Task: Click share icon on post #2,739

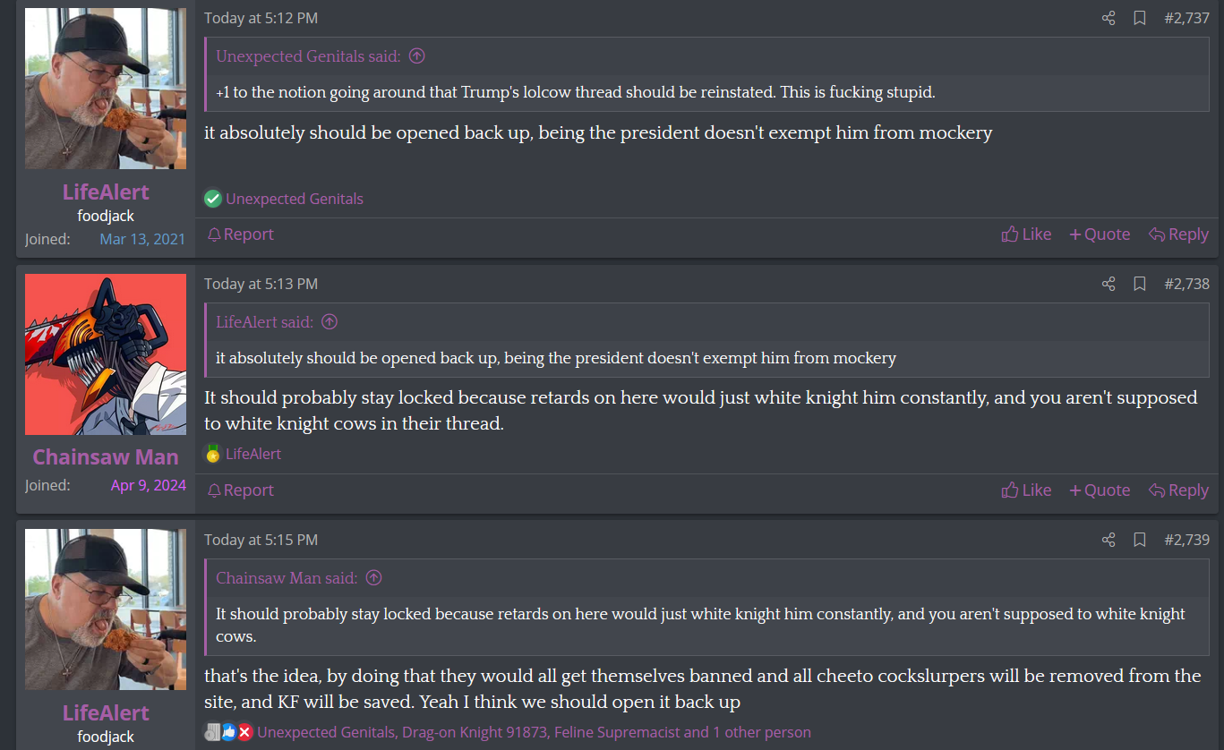Action: click(1108, 540)
